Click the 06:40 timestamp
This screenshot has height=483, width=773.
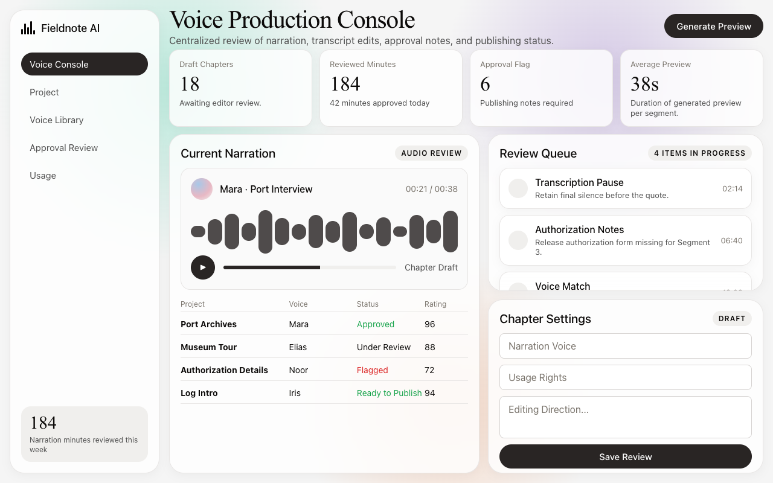[x=732, y=240]
